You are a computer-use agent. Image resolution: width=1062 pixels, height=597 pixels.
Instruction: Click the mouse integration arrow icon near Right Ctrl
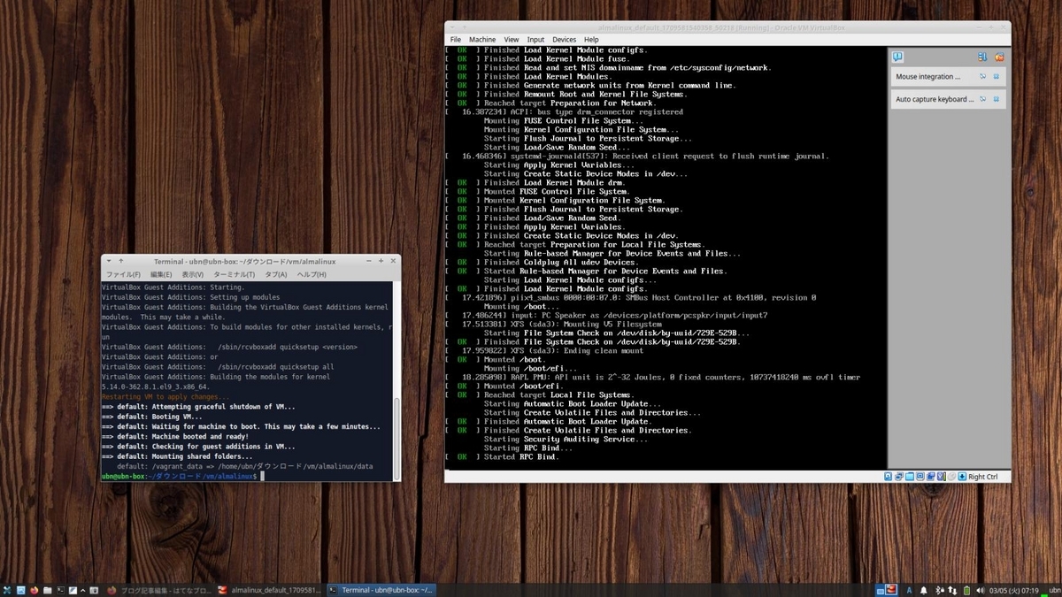point(962,476)
